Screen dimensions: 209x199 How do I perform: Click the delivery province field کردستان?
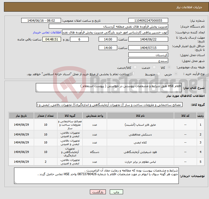click(148, 55)
